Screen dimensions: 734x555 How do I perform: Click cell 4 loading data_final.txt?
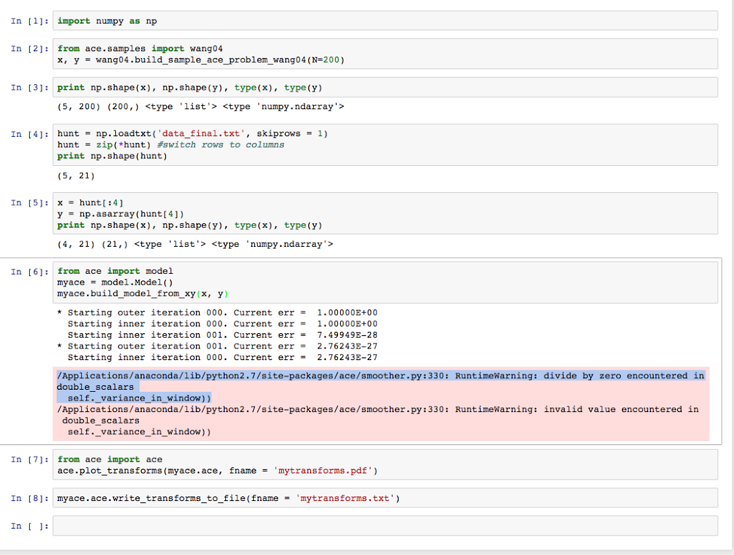click(385, 144)
